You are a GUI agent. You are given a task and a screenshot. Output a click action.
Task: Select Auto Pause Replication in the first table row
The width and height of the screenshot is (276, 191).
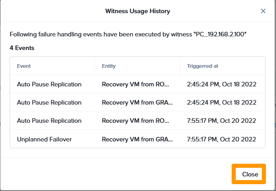click(49, 84)
